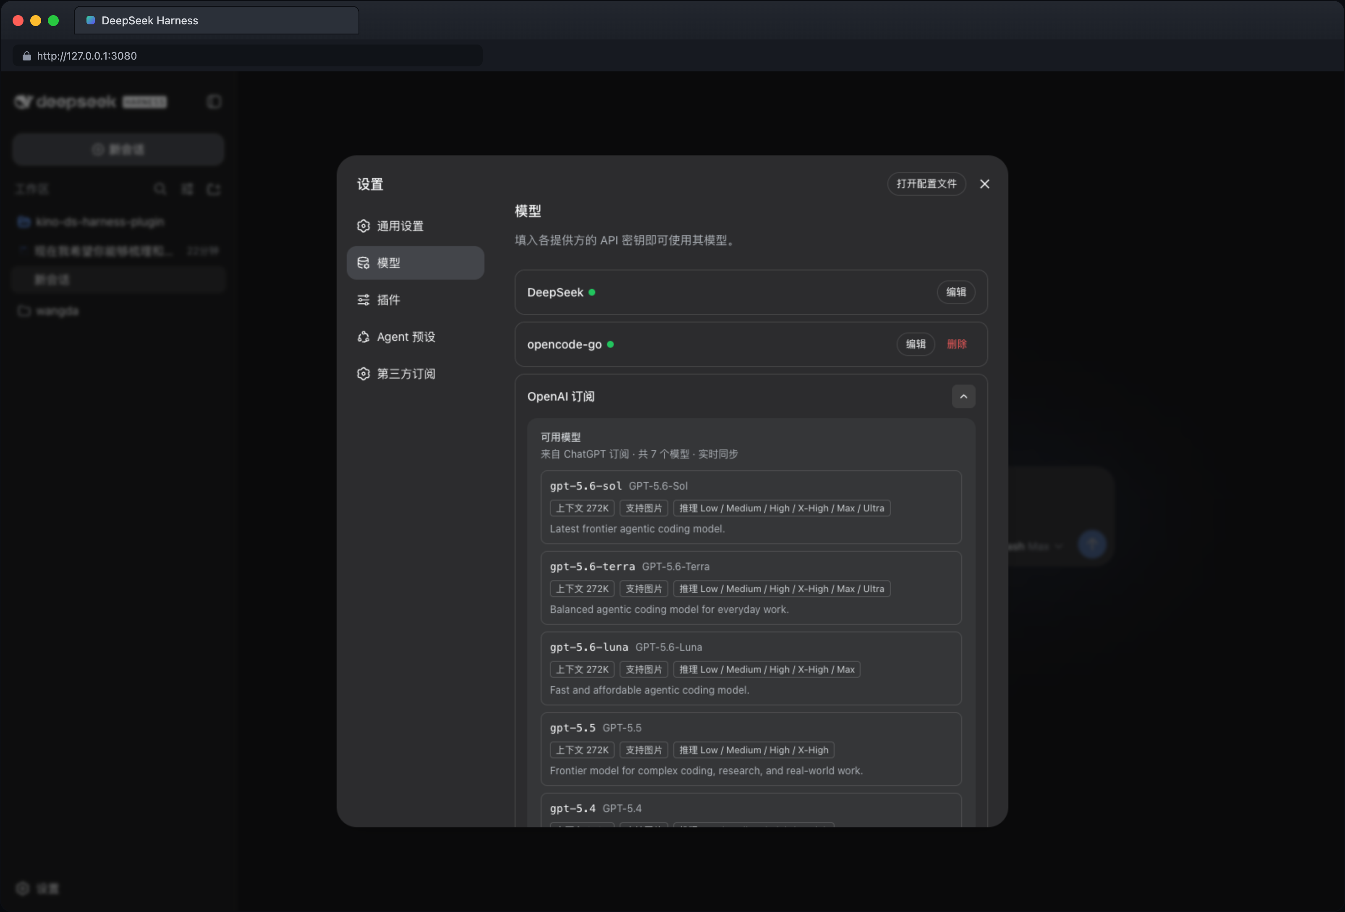This screenshot has height=912, width=1345.
Task: Click the 推理 levels tag on gpt-5.5
Action: tap(754, 750)
